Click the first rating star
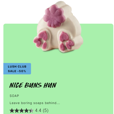 tap(12, 111)
